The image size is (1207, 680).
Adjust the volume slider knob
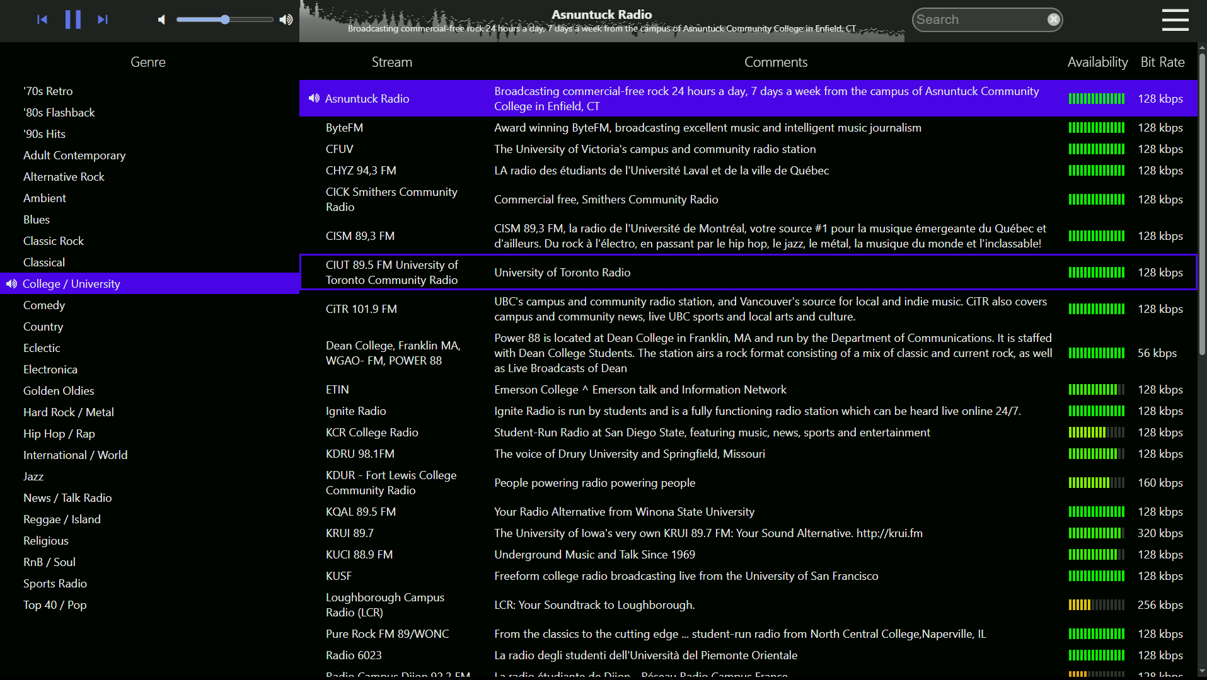pyautogui.click(x=225, y=20)
